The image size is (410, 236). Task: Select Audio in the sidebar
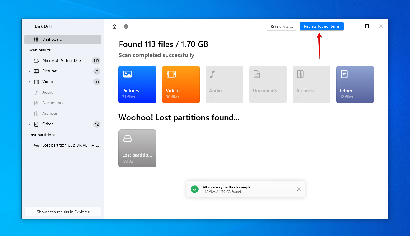coord(63,92)
